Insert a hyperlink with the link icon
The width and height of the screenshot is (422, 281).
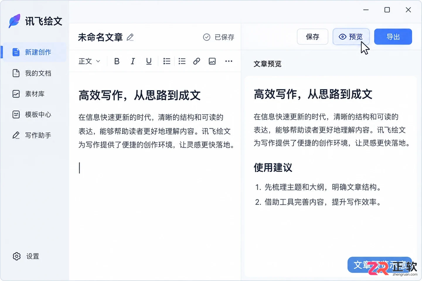tap(197, 61)
